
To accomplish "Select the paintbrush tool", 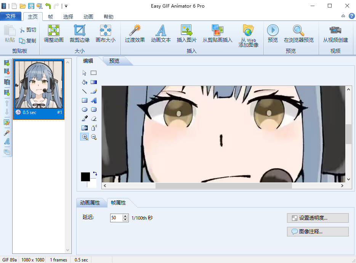I will coord(93,91).
